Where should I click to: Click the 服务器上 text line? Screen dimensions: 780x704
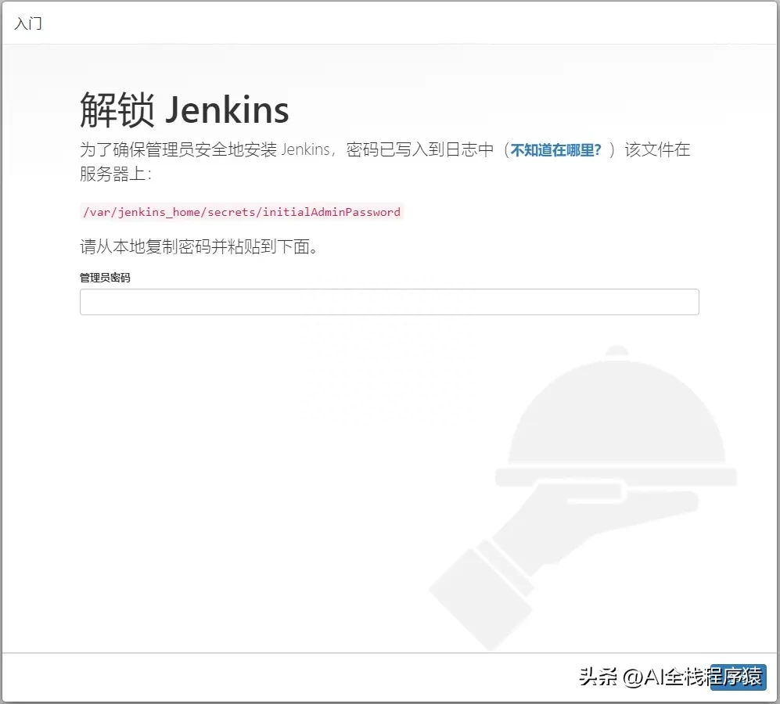115,174
